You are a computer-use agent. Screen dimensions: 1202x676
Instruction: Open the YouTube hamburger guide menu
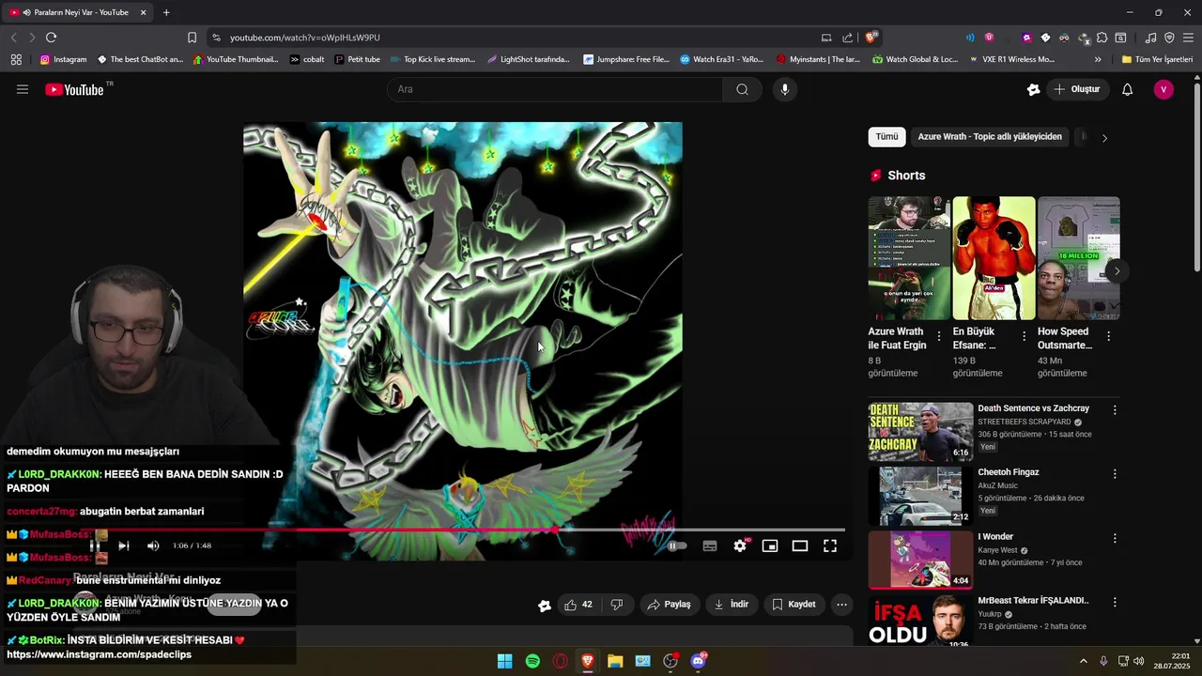pos(23,89)
